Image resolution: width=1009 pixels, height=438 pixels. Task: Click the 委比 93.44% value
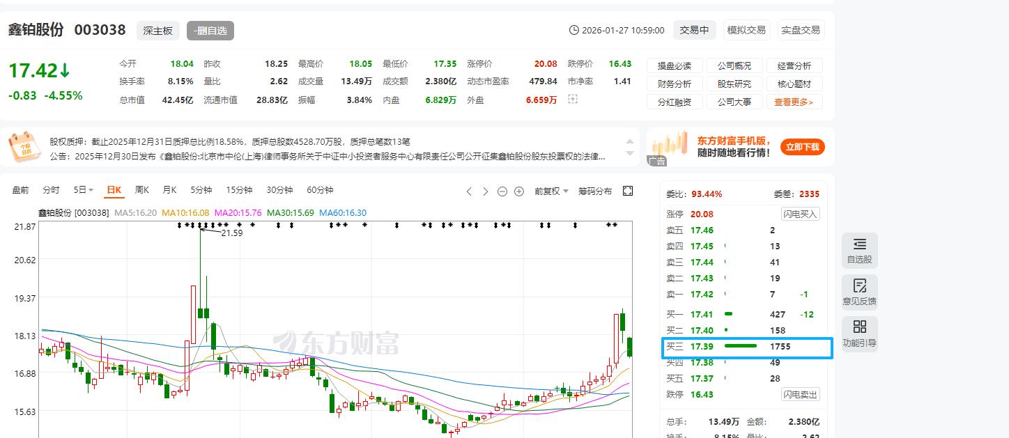(707, 194)
